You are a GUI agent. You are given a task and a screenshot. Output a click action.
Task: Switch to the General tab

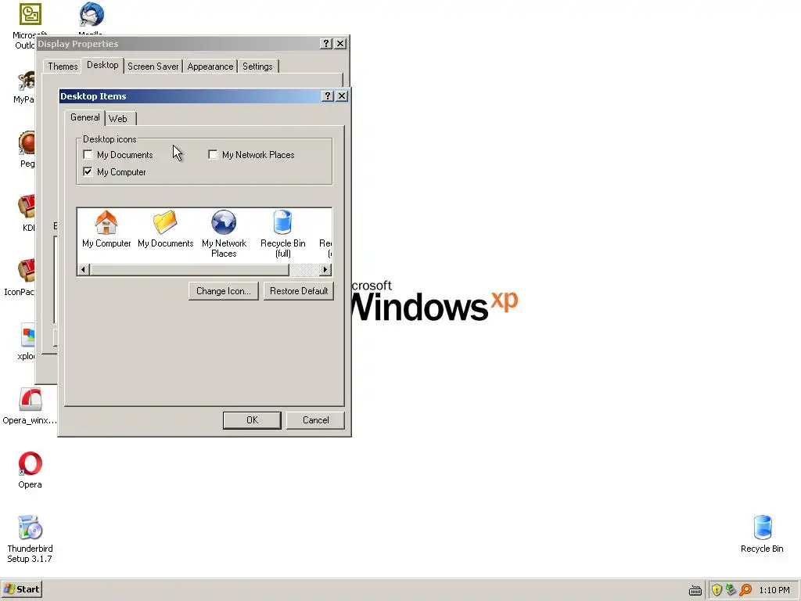click(84, 117)
